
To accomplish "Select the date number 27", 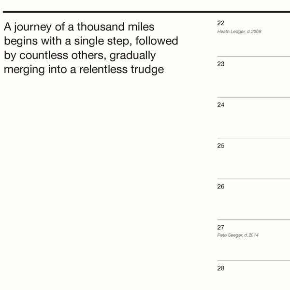I will (221, 227).
